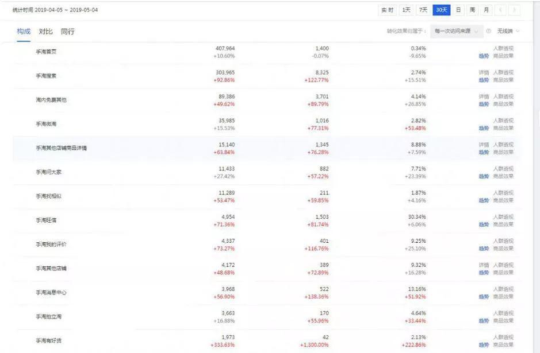The width and height of the screenshot is (540, 353).
Task: Go to the previous period with the left arrow
Action: [500, 10]
